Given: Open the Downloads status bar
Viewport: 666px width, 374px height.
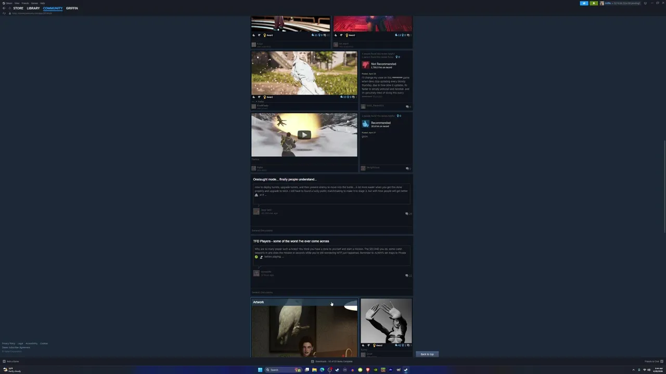Looking at the screenshot, I should [x=332, y=362].
